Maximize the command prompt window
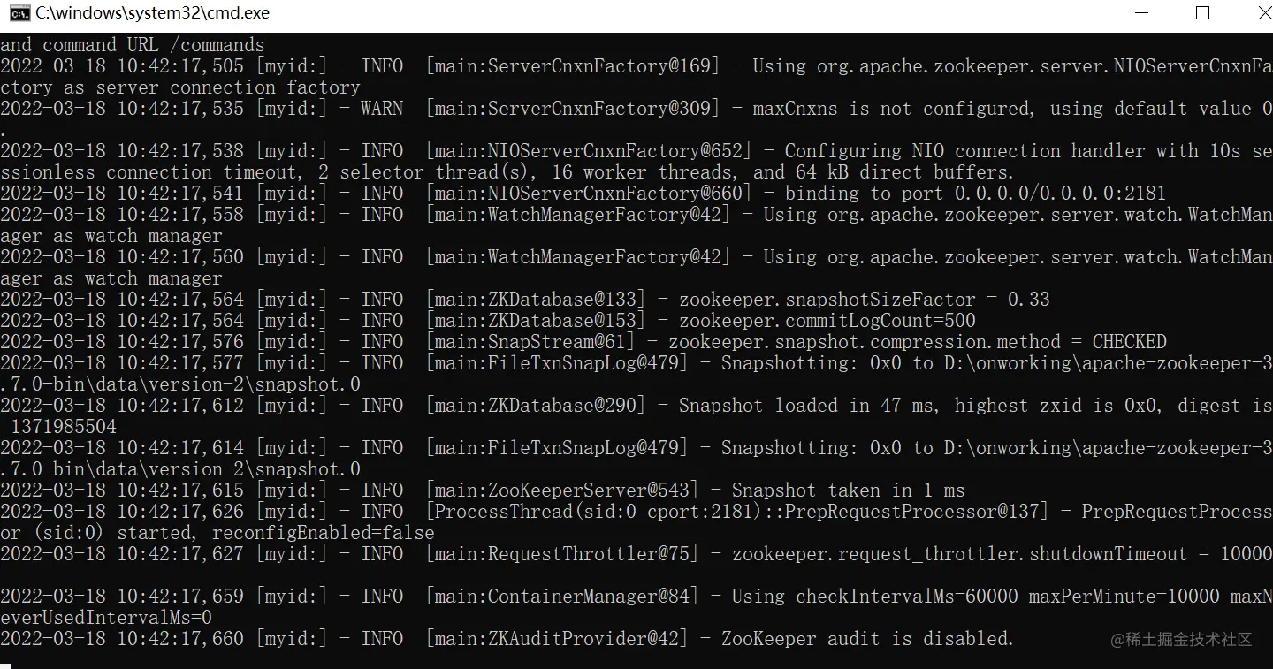 [1202, 12]
